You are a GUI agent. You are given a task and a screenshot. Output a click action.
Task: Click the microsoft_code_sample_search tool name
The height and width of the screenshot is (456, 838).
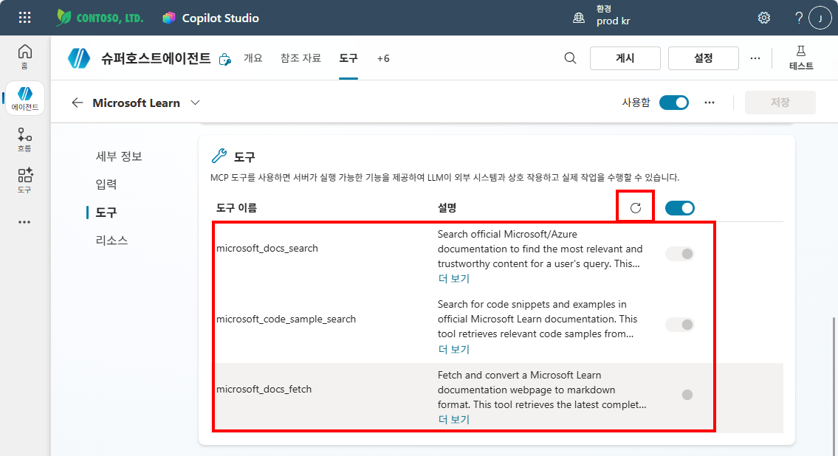286,319
